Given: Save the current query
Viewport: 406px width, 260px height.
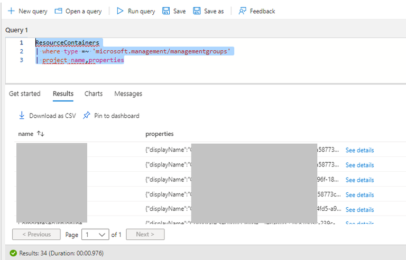Looking at the screenshot, I should pyautogui.click(x=174, y=11).
